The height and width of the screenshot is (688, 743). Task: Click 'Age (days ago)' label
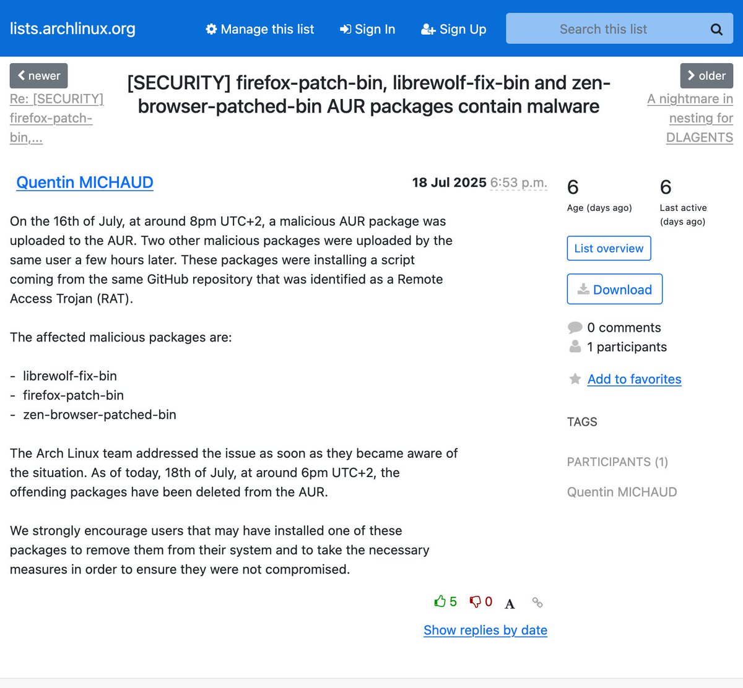pyautogui.click(x=599, y=208)
